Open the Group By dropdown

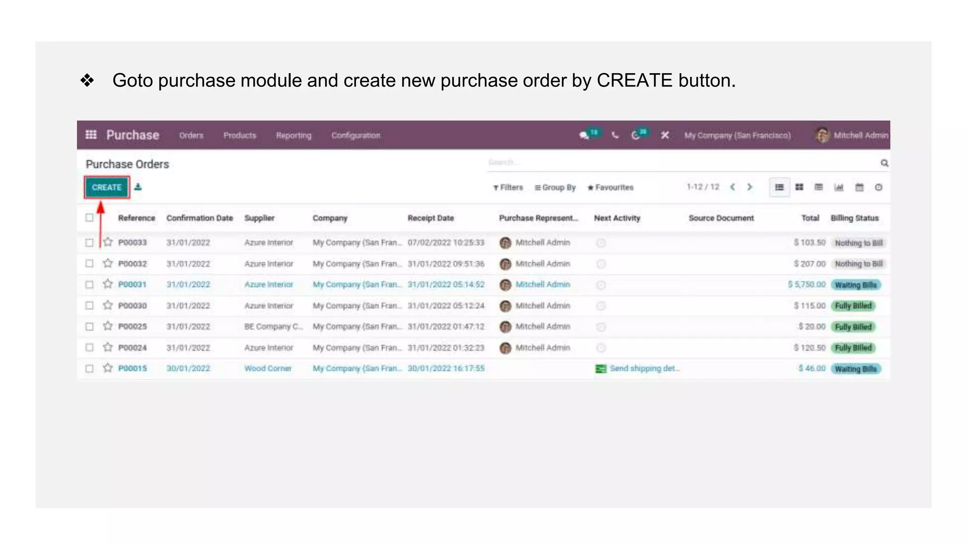coord(555,187)
